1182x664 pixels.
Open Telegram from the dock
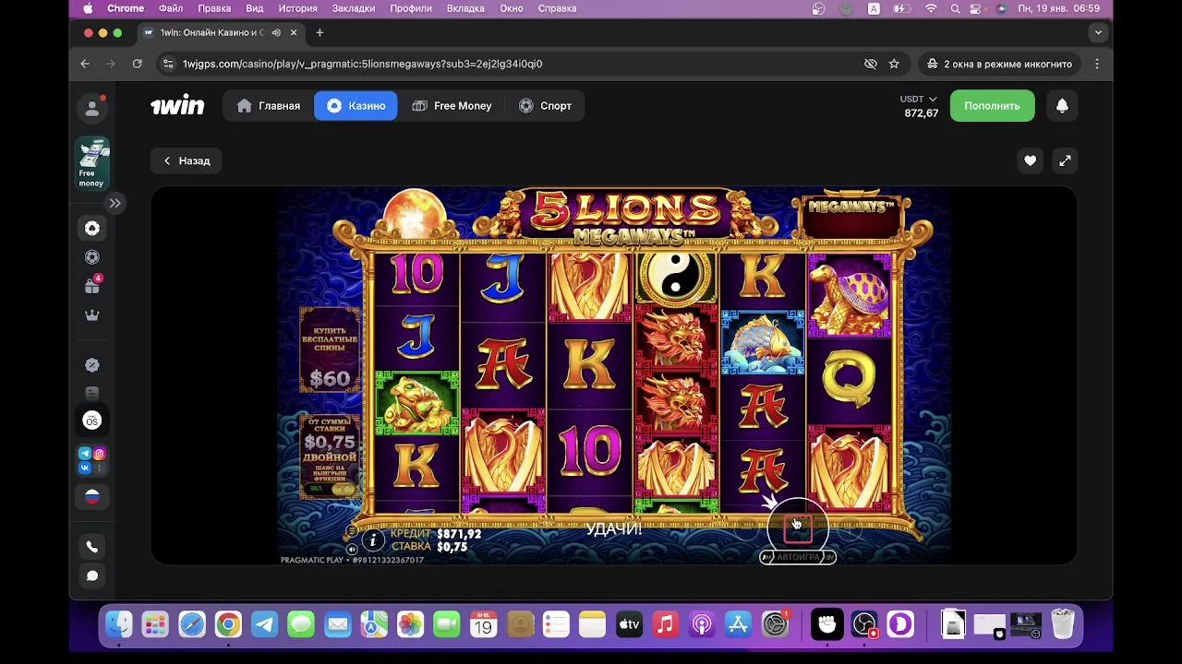264,624
